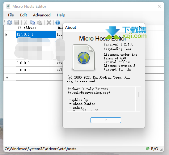
Task: Click the Refresh toolbar icon
Action: click(10, 23)
